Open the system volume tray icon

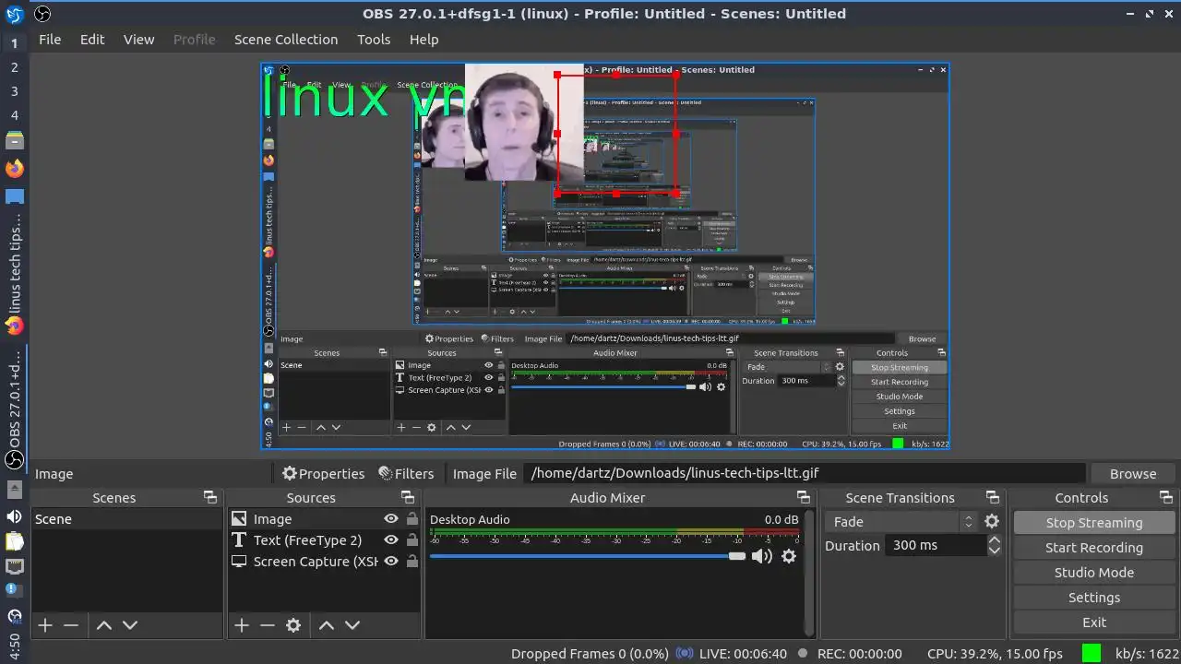pyautogui.click(x=14, y=516)
